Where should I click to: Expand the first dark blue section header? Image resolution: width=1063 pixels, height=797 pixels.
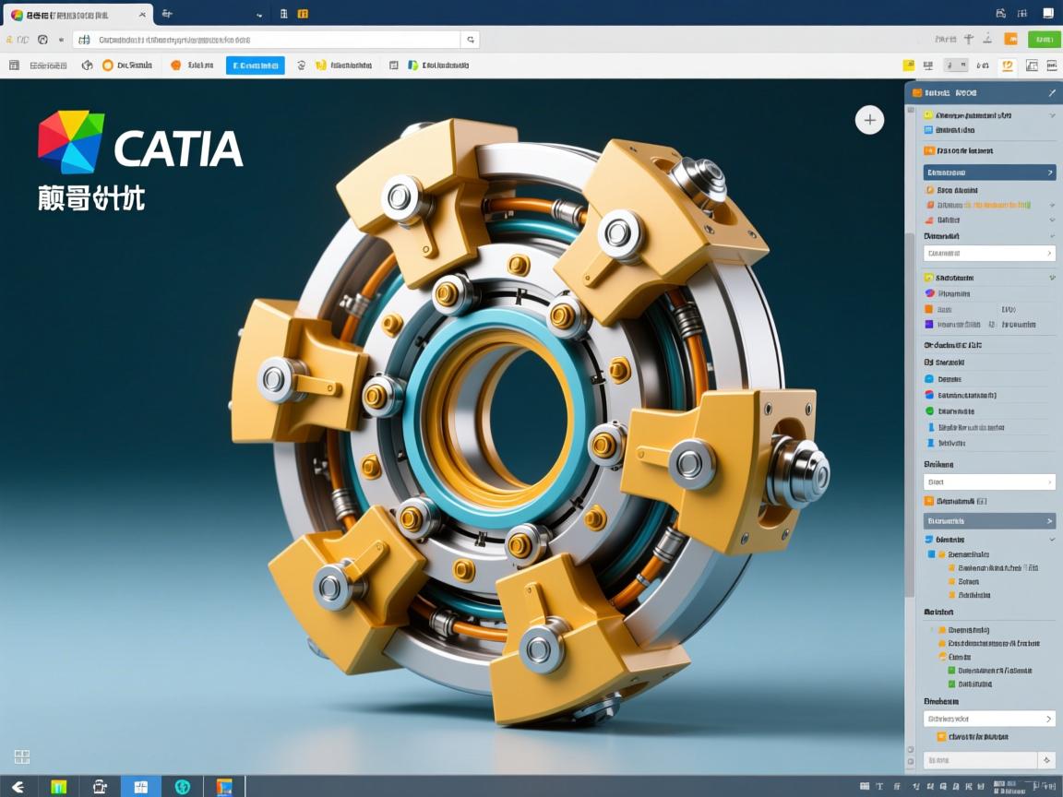pyautogui.click(x=989, y=172)
